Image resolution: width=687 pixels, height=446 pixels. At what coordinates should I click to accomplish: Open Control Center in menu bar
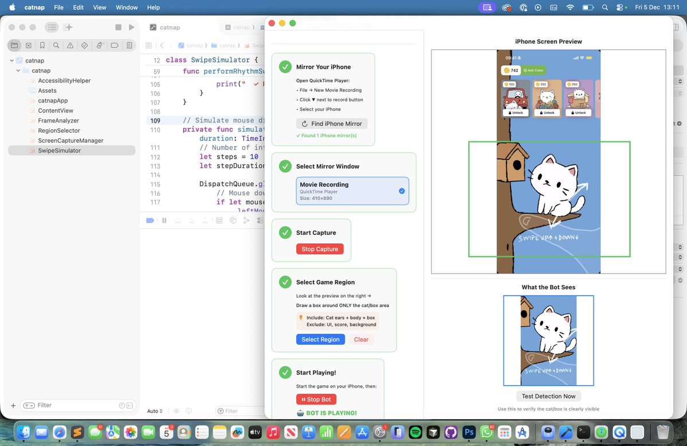620,7
